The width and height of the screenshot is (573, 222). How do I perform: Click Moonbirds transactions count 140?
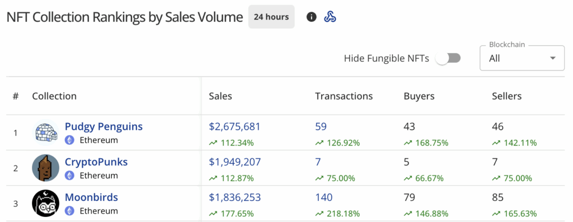[x=324, y=197]
